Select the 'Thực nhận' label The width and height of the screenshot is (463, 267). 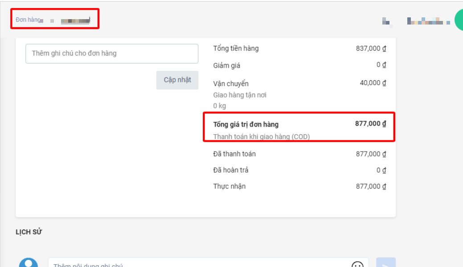229,186
